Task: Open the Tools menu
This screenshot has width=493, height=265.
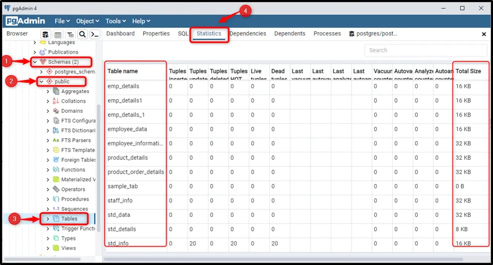Action: tap(115, 21)
